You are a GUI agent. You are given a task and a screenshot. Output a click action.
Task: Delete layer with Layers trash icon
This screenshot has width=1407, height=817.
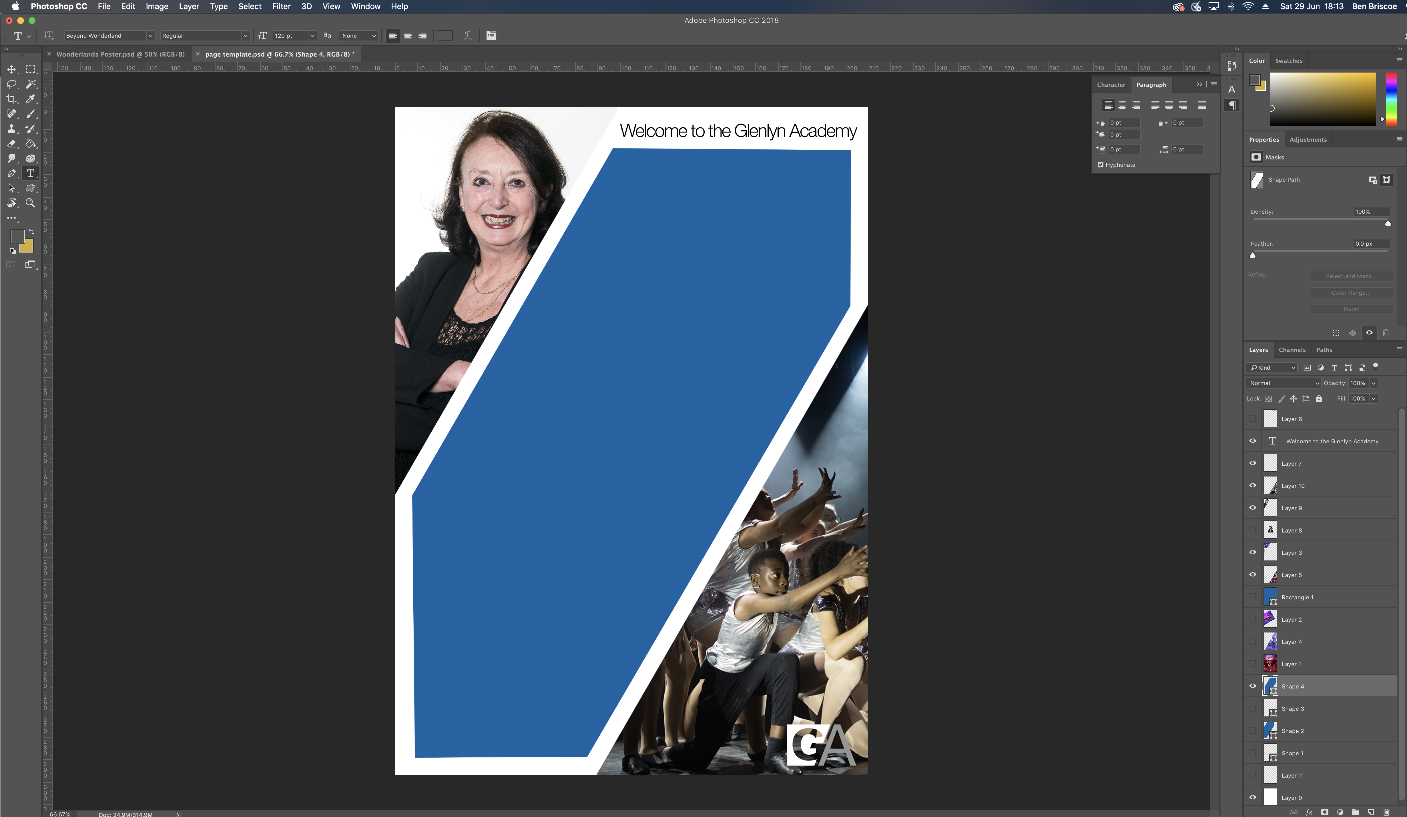1386,812
